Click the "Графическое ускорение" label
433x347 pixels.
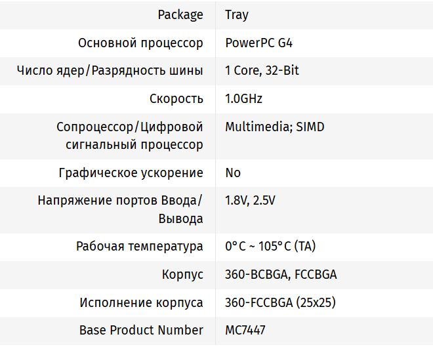click(131, 173)
